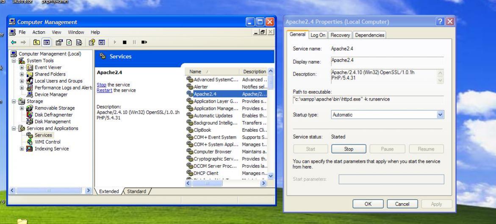Click in the Display name field
496x224 pixels.
click(x=387, y=61)
